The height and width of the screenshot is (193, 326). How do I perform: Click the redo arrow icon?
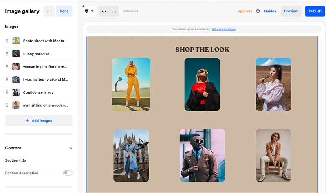tap(114, 11)
